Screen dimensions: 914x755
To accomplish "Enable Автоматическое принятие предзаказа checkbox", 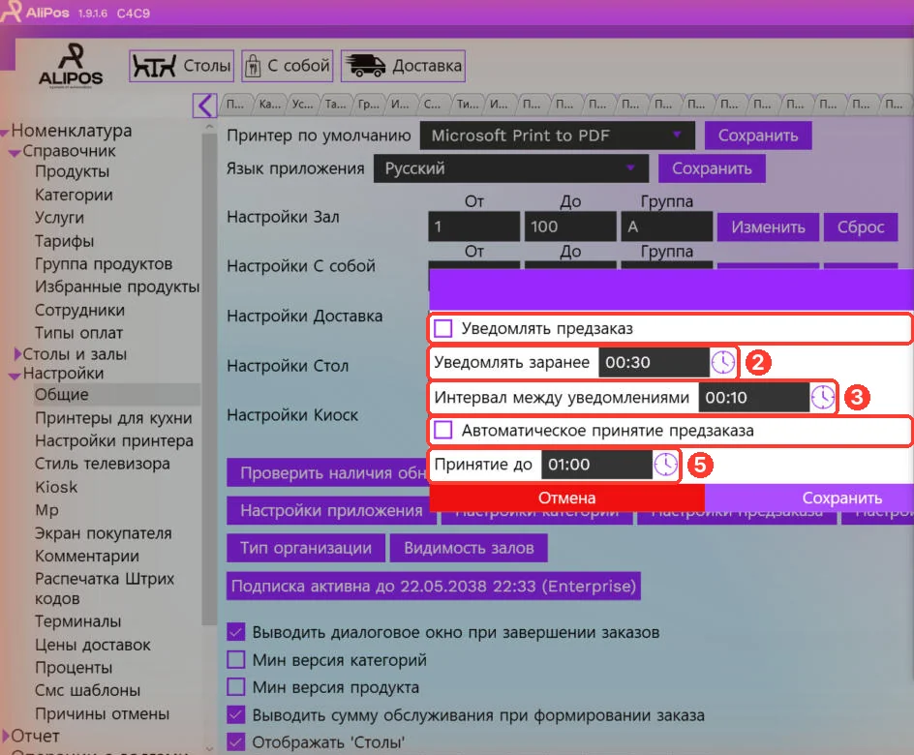I will tap(443, 431).
